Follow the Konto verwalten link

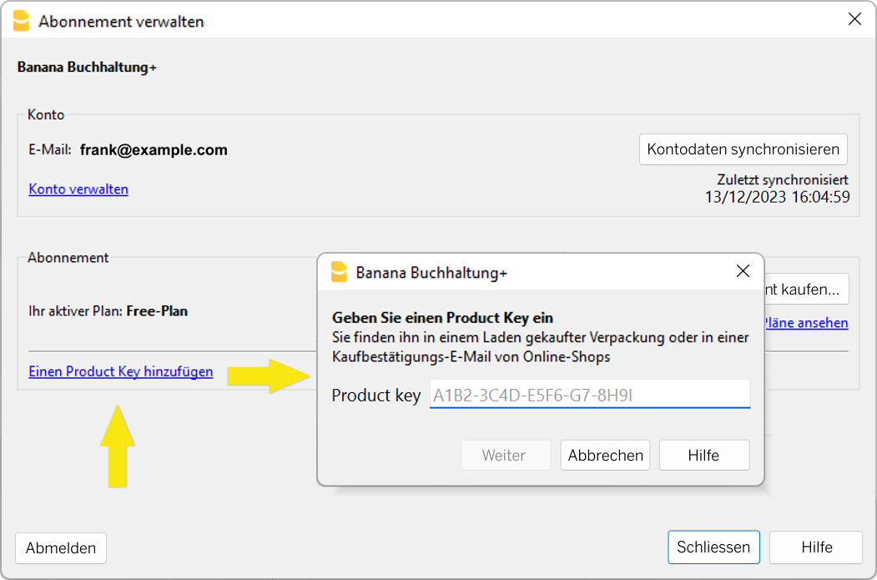point(78,189)
